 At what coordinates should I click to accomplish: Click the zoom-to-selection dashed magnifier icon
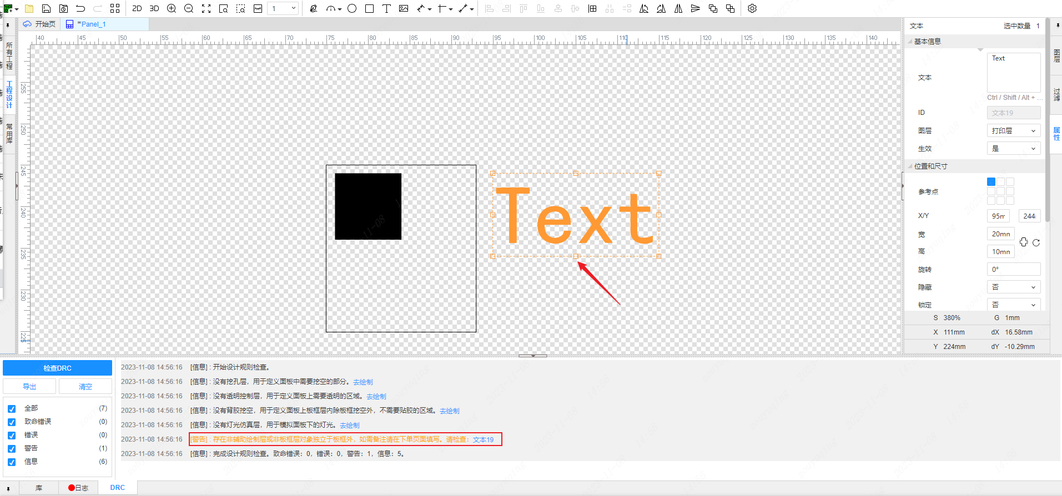click(240, 8)
